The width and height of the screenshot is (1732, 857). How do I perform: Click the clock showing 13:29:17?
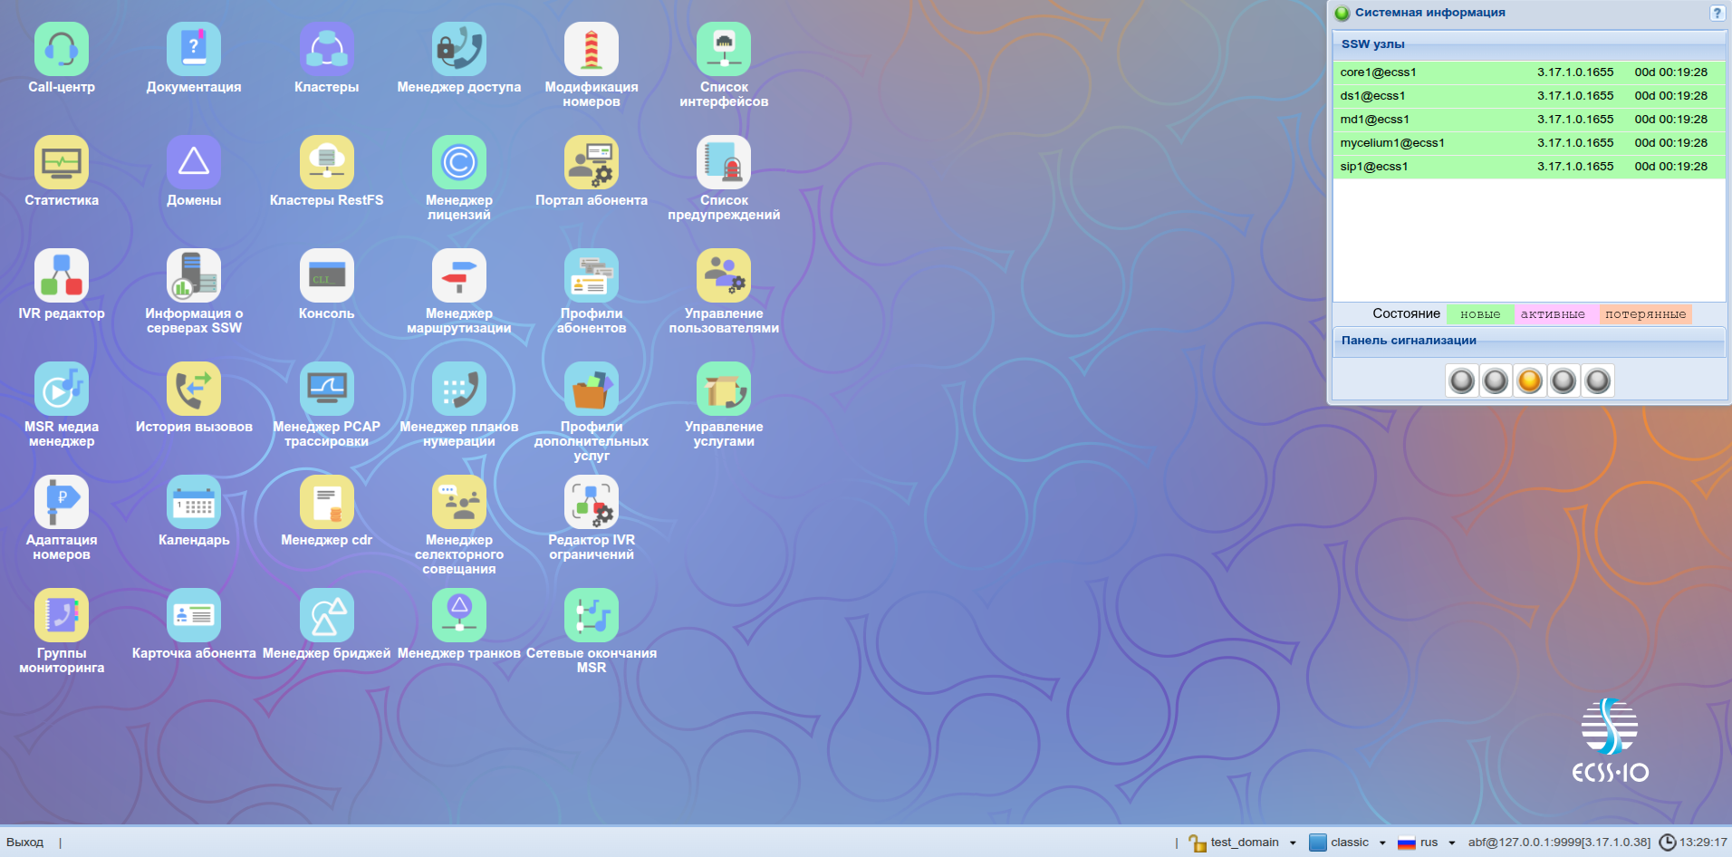[1693, 843]
